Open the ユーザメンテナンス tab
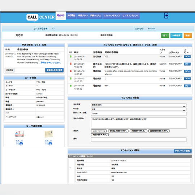Viewport: 195px width, 195px height. click(x=130, y=16)
